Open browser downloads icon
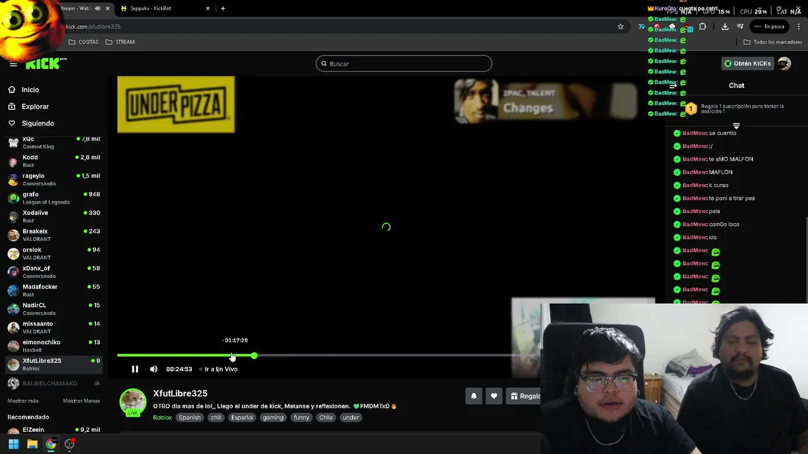Viewport: 808px width, 454px height. (x=725, y=26)
